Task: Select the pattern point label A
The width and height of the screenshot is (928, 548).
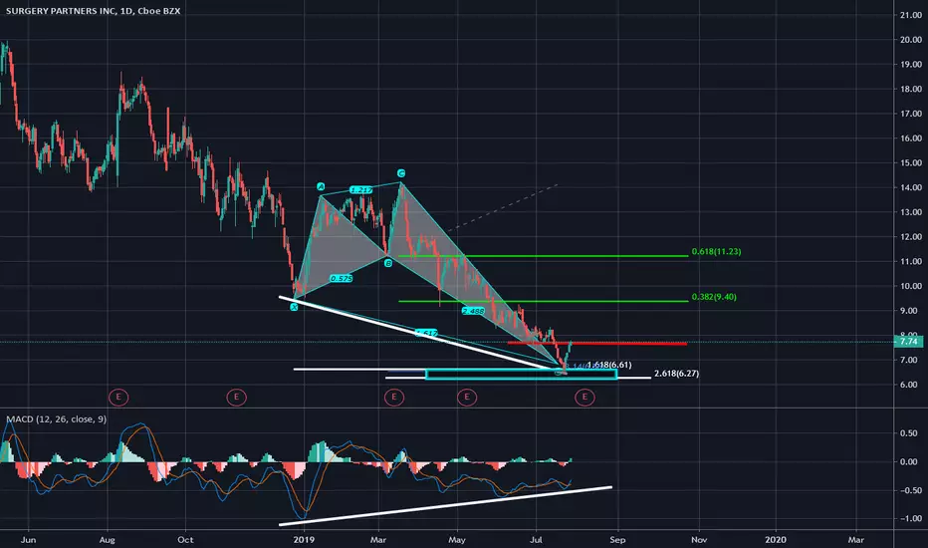Action: 321,186
